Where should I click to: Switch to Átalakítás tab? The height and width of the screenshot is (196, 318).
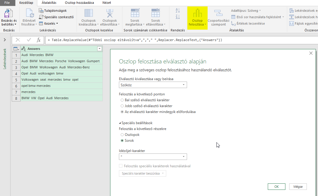tap(49, 3)
